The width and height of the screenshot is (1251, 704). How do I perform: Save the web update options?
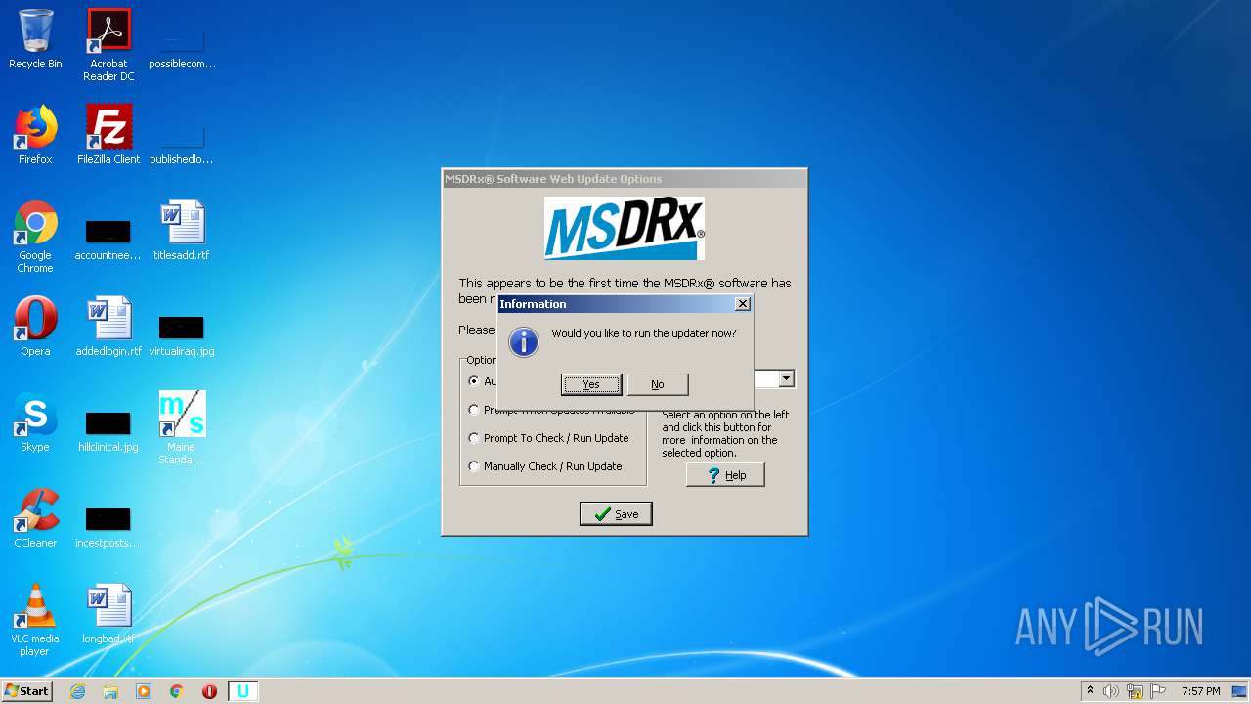pos(616,514)
